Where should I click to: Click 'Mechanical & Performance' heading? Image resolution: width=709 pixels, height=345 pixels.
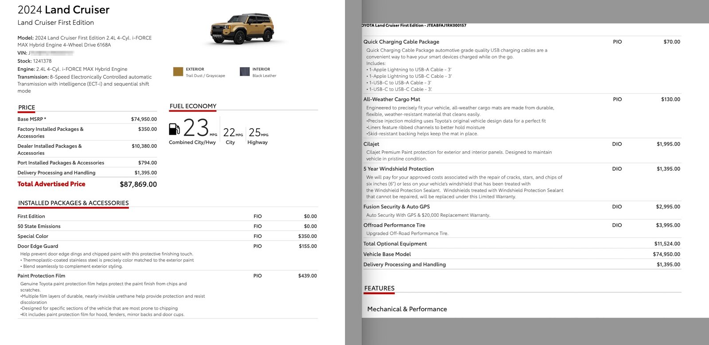407,309
